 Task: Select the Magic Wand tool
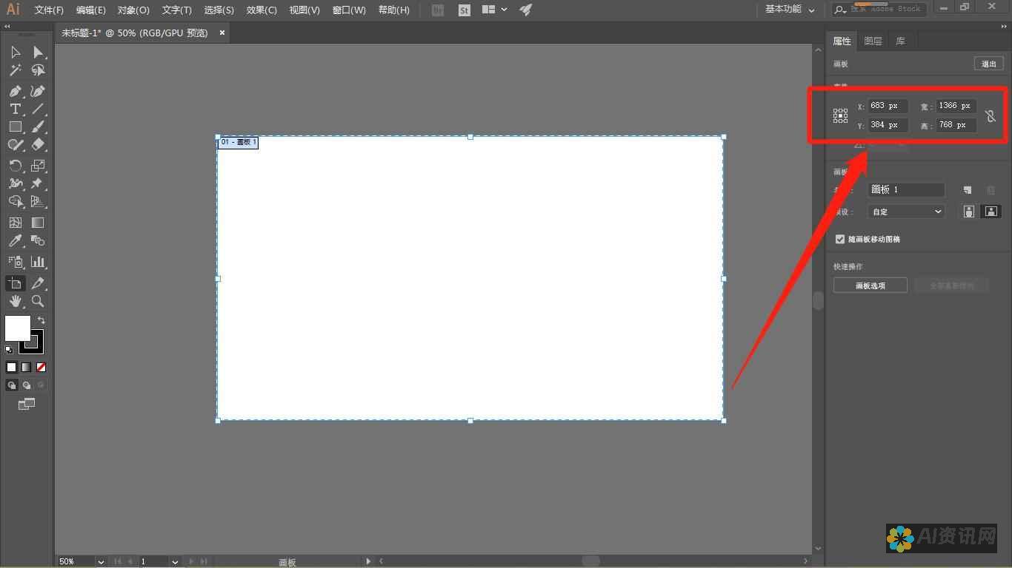click(15, 70)
